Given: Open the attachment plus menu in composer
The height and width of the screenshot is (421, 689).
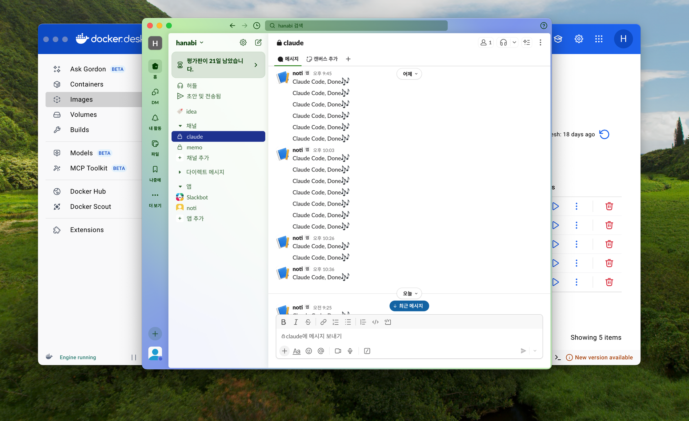Looking at the screenshot, I should pyautogui.click(x=285, y=351).
